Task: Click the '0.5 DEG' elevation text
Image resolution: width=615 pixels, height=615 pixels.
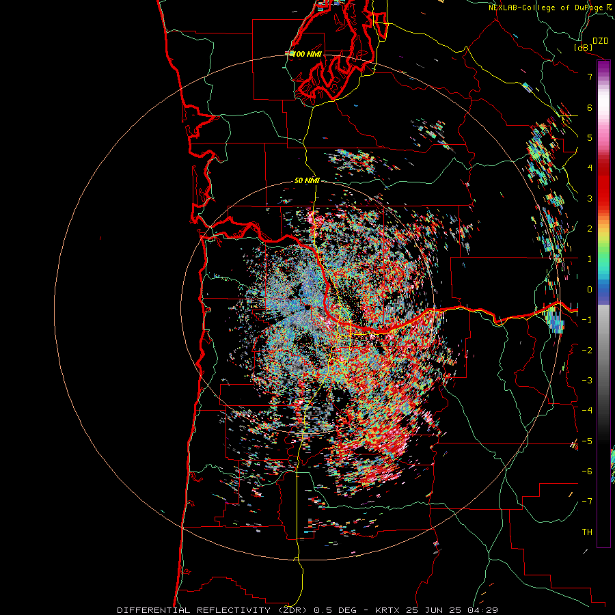Action: (336, 610)
